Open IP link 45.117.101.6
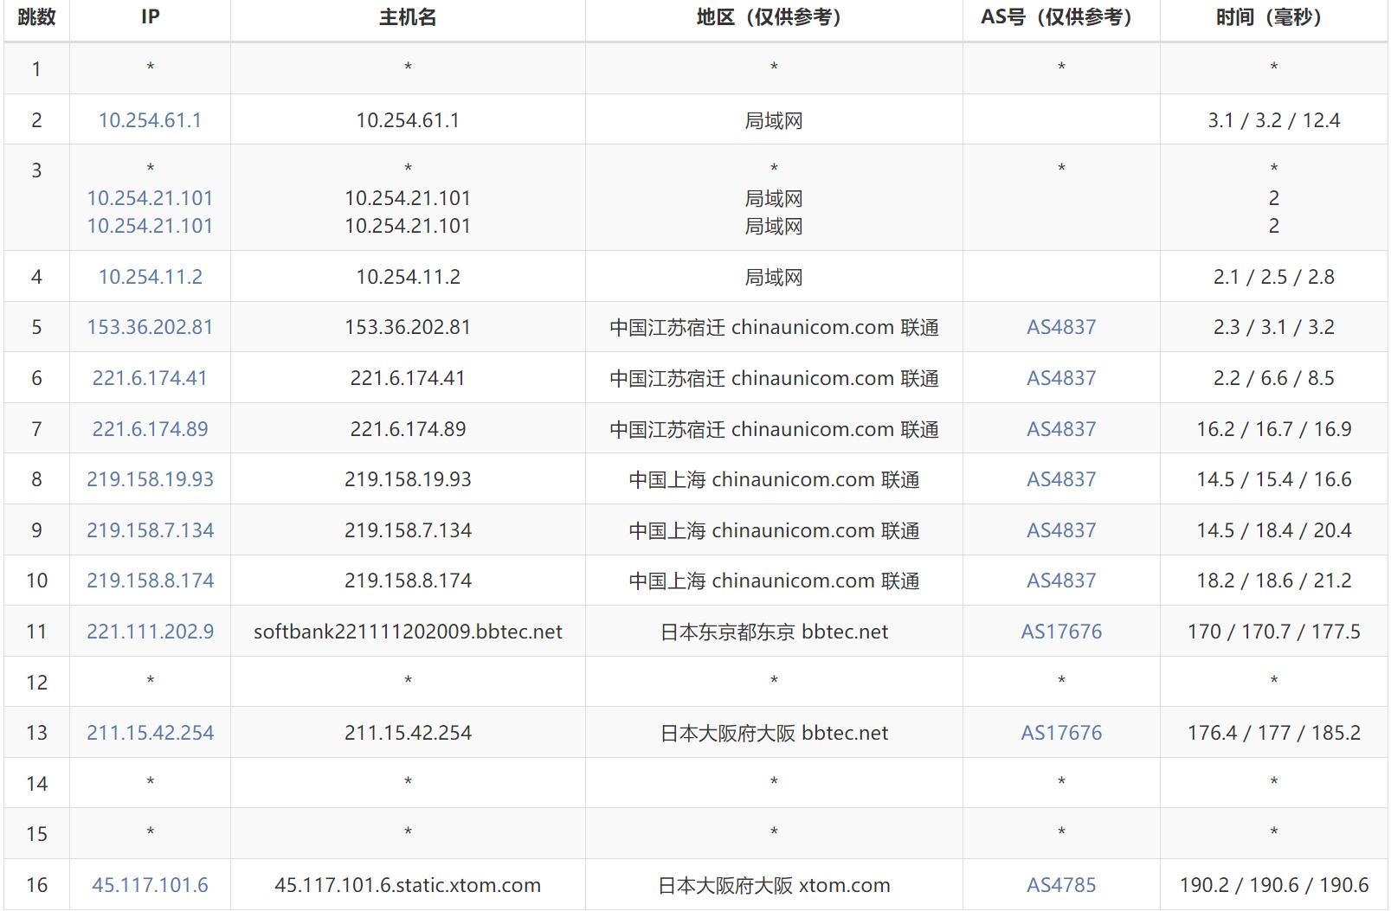The image size is (1391, 911). click(150, 885)
